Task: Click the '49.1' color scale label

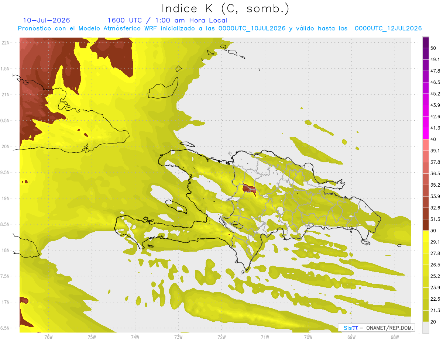Action: tap(435, 59)
